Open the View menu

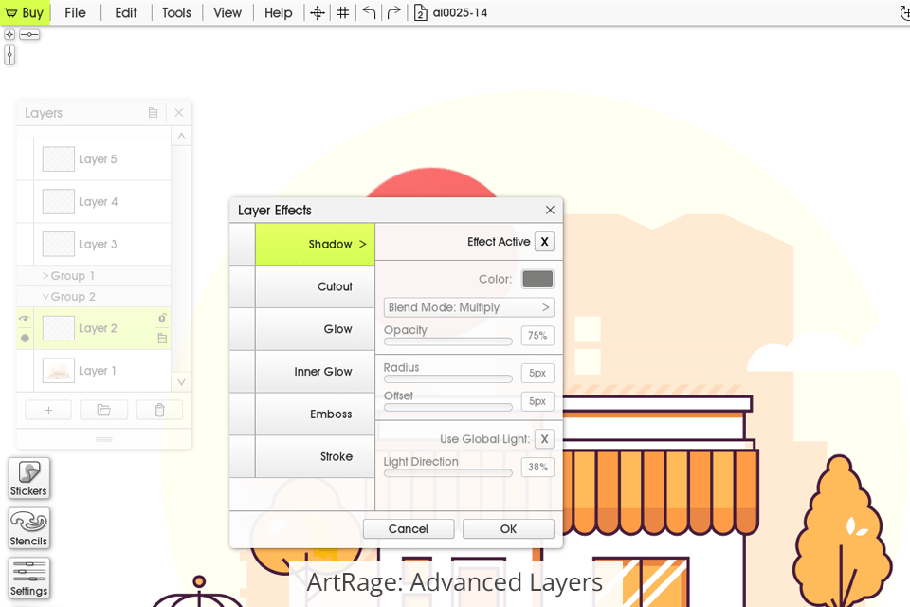227,12
